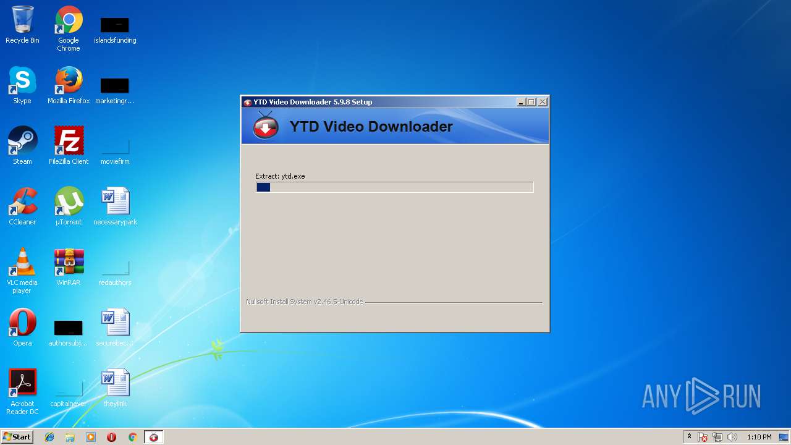Screen dimensions: 791x445
Task: Open the Acrobat Reader DC shortcut
Action: pos(22,392)
